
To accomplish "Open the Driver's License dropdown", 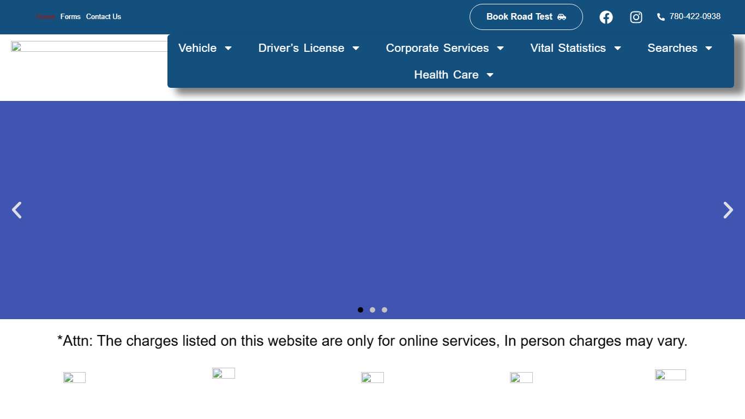I will coord(309,48).
